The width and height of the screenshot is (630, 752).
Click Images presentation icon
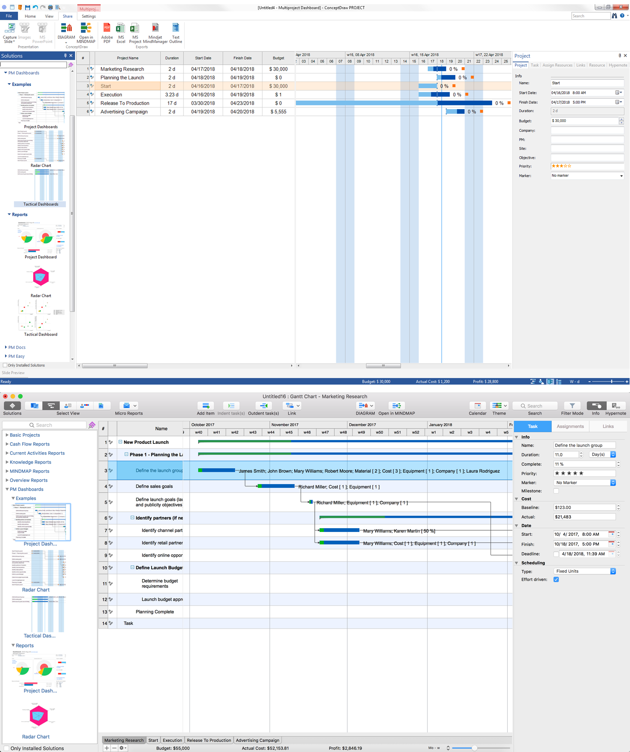tap(24, 29)
